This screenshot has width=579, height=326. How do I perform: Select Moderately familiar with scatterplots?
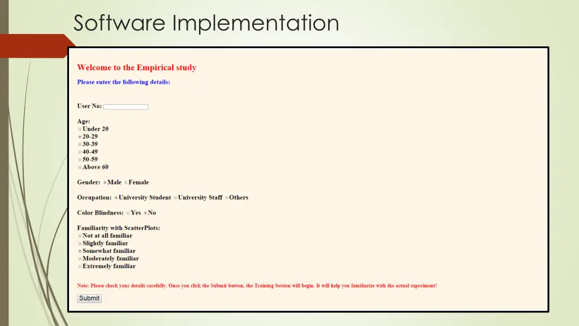80,259
